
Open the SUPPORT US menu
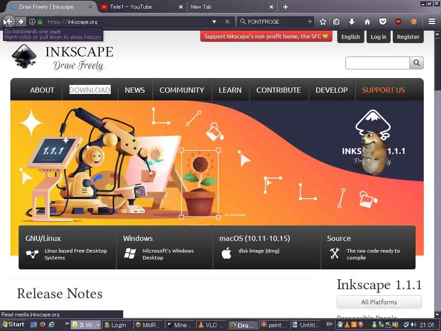point(383,90)
